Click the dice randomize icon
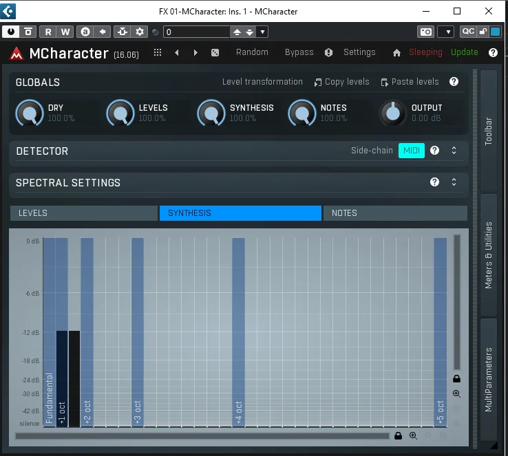This screenshot has height=456, width=508. pos(215,52)
